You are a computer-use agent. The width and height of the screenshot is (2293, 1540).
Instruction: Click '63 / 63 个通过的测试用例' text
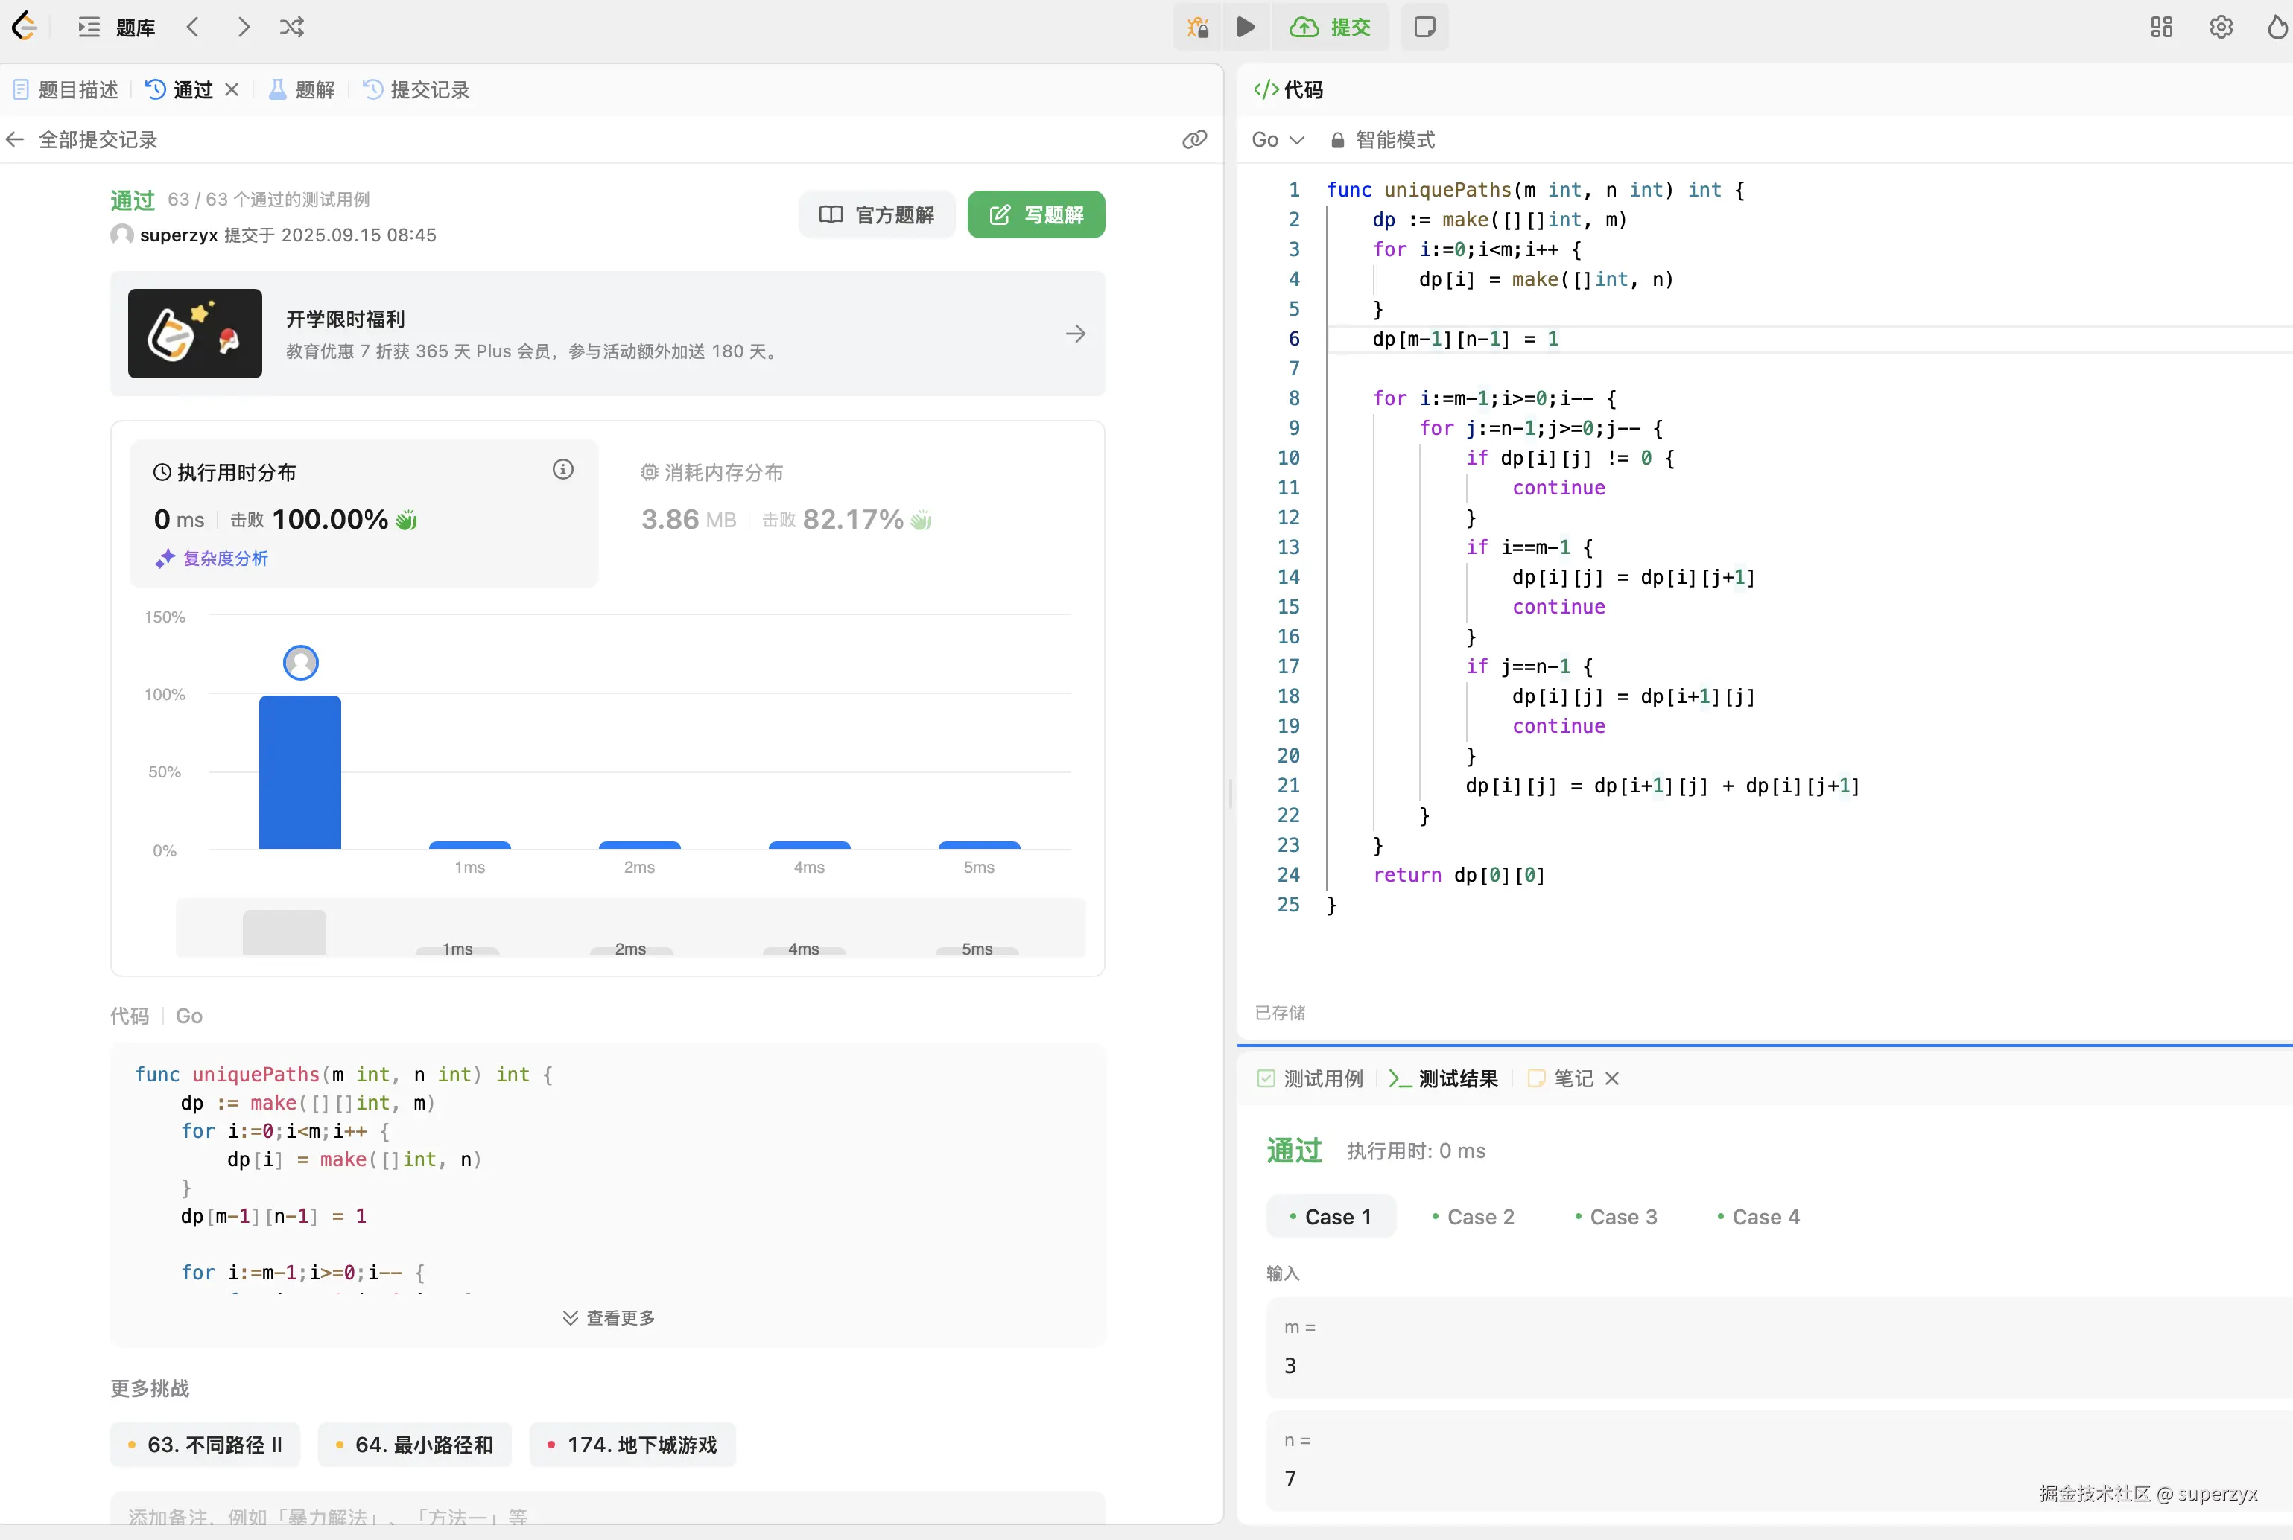click(269, 200)
